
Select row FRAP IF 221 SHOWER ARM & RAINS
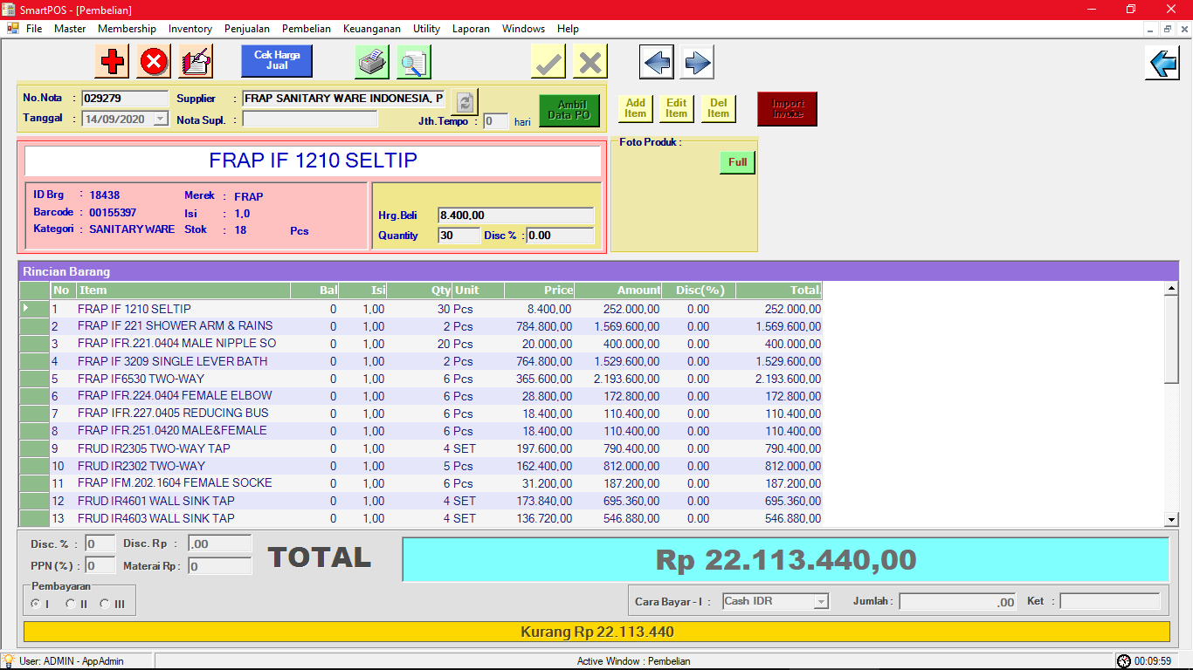tap(421, 326)
